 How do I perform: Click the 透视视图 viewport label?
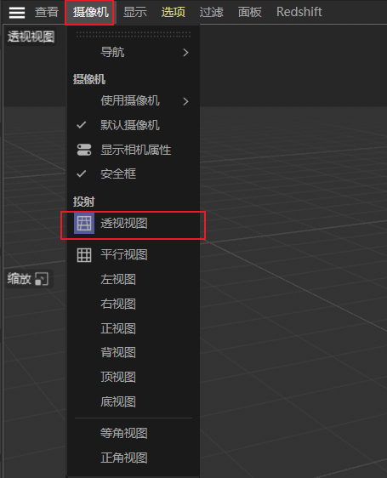[31, 37]
